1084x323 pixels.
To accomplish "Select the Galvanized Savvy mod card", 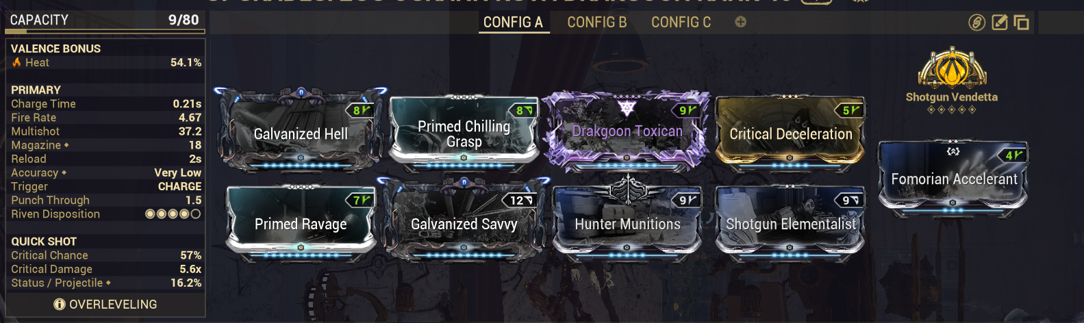I will click(464, 220).
